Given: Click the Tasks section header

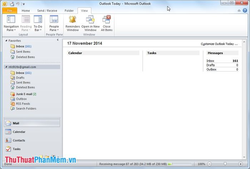Looking at the screenshot, I should tap(172, 53).
